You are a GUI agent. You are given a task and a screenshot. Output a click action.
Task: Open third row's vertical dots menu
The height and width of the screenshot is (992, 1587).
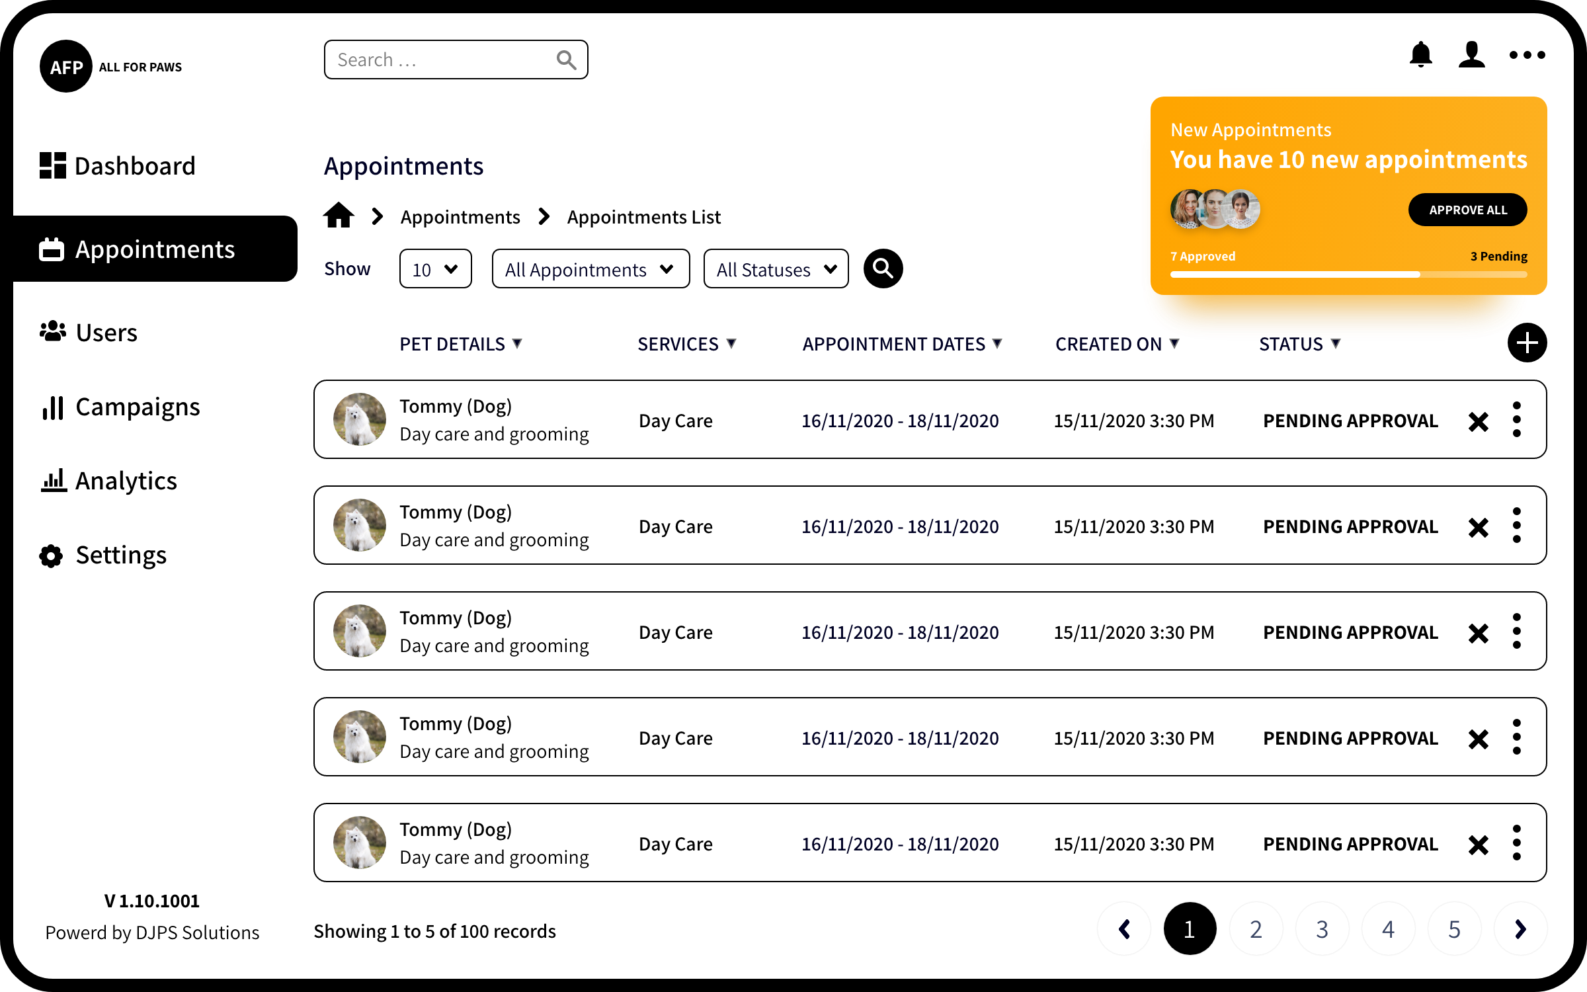pyautogui.click(x=1516, y=631)
